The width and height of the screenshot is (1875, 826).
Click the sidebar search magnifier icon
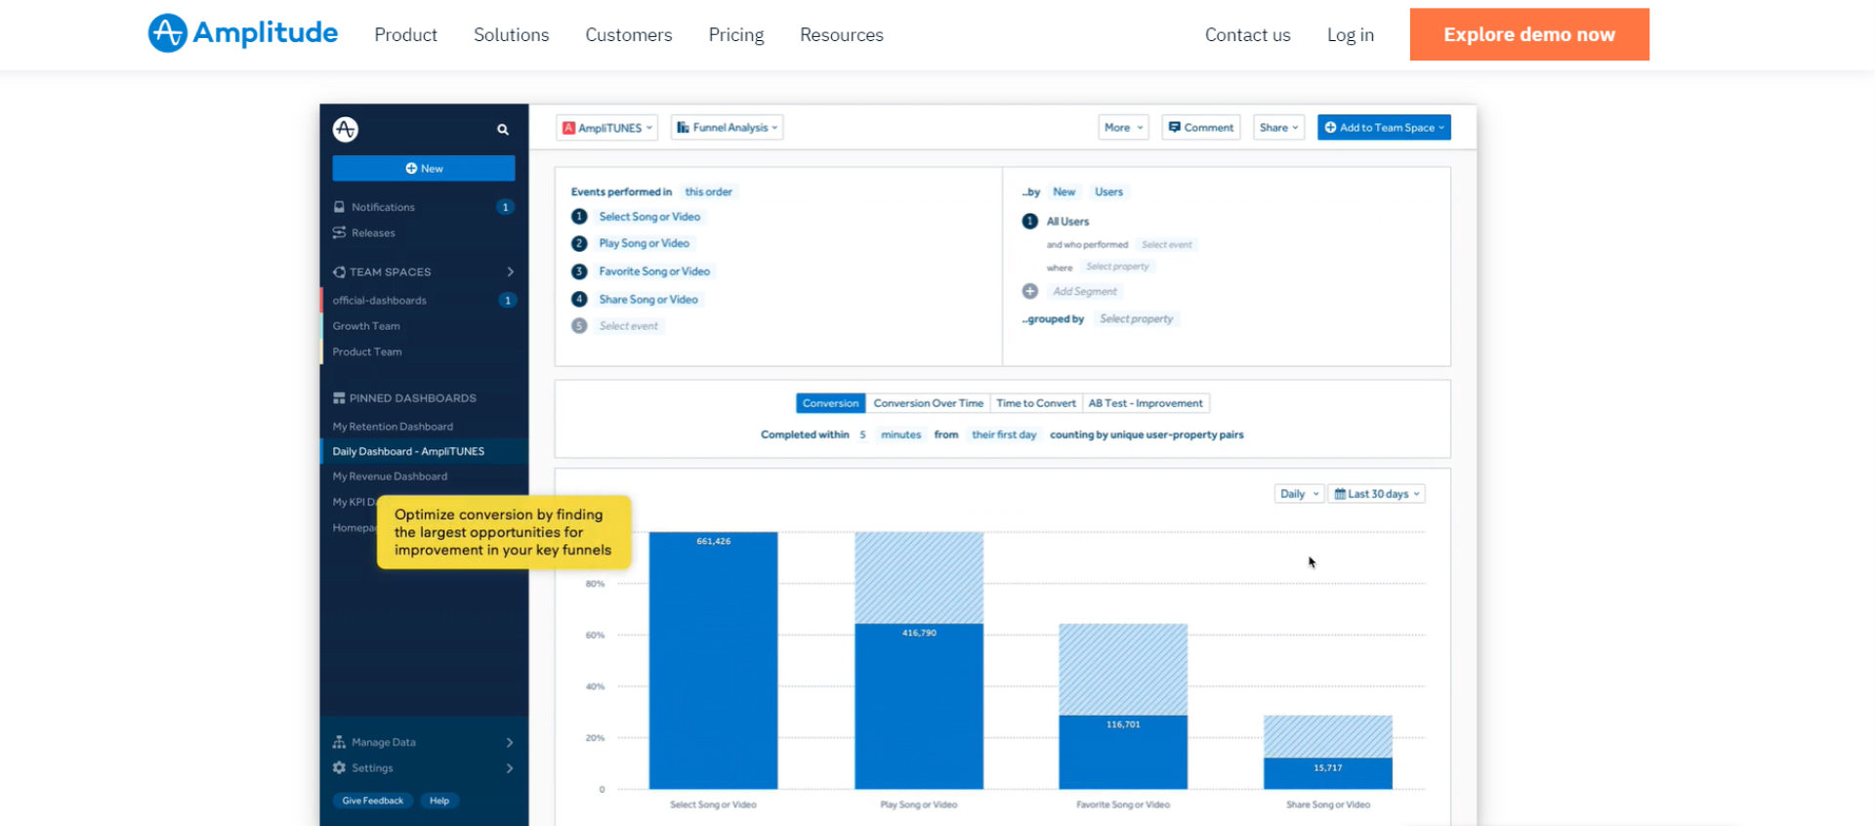tap(502, 129)
